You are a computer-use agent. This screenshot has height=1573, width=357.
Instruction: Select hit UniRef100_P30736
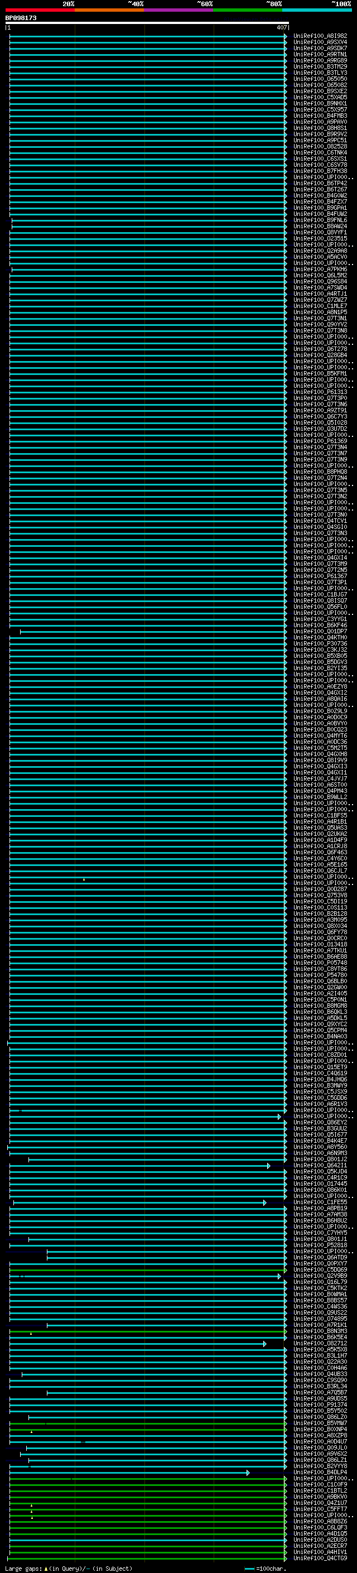click(320, 643)
